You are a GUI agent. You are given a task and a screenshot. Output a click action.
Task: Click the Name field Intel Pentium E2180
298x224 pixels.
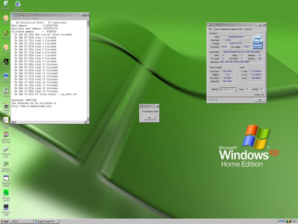click(236, 37)
